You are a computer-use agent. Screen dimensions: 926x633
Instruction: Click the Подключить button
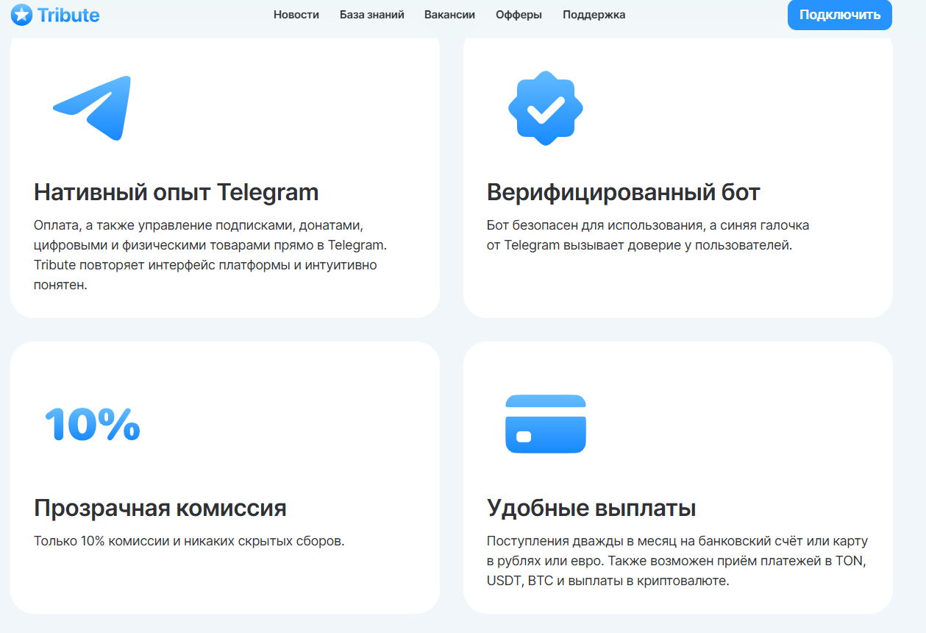click(x=840, y=15)
